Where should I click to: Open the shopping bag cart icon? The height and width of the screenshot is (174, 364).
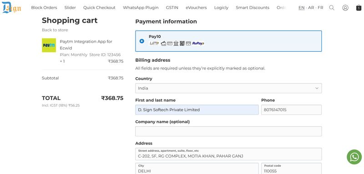coord(359,8)
